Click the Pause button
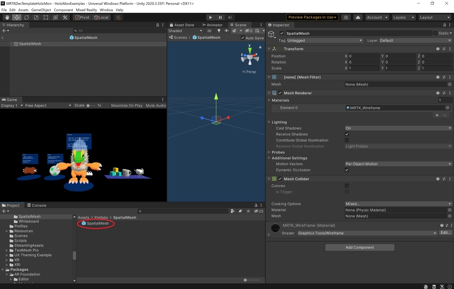454x289 pixels. (220, 17)
